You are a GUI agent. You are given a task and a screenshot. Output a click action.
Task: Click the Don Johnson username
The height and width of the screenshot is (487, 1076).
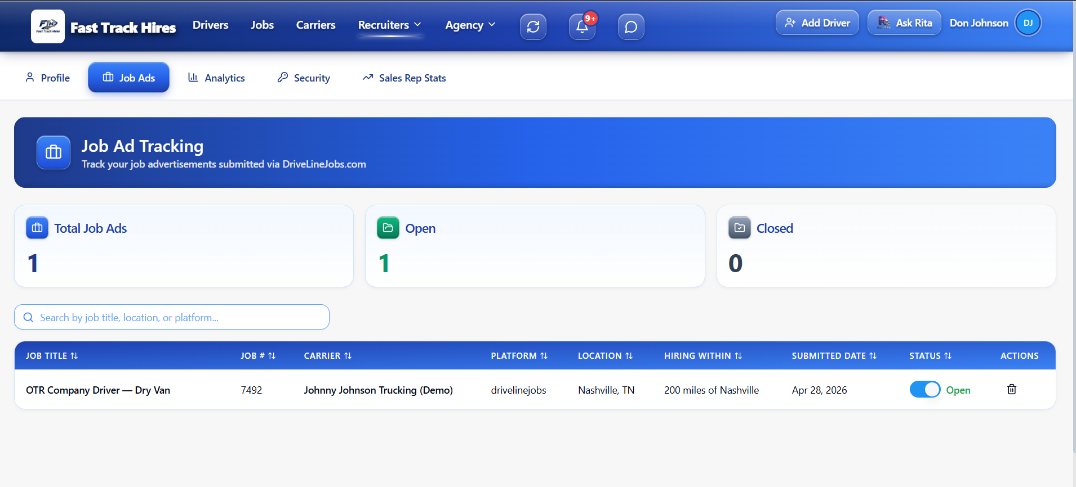point(979,23)
